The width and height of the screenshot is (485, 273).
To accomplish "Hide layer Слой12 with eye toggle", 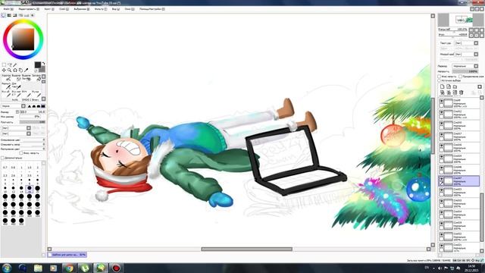I will click(x=441, y=112).
